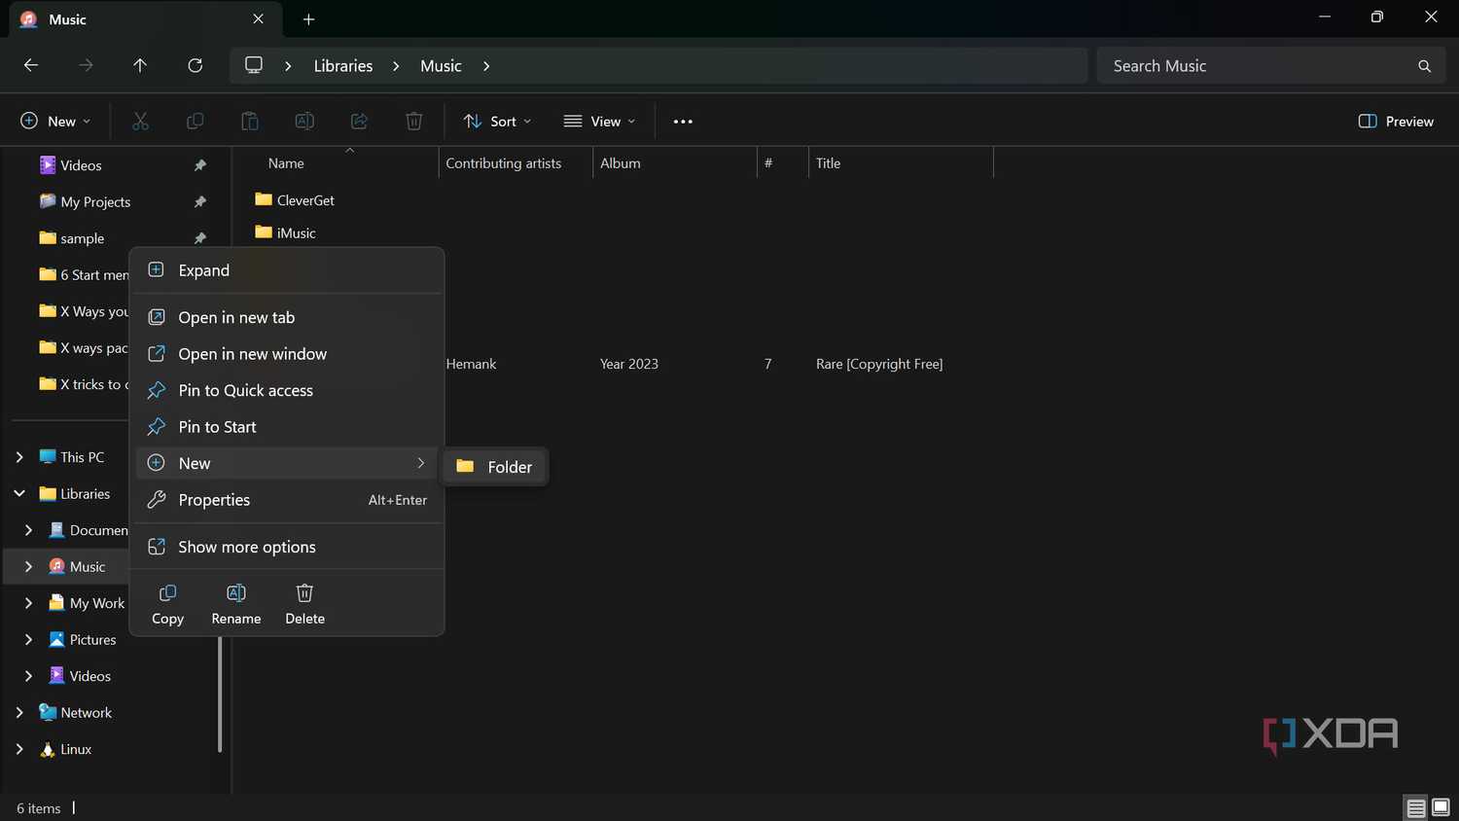Open a new tab with plus button
This screenshot has width=1459, height=821.
pyautogui.click(x=308, y=19)
